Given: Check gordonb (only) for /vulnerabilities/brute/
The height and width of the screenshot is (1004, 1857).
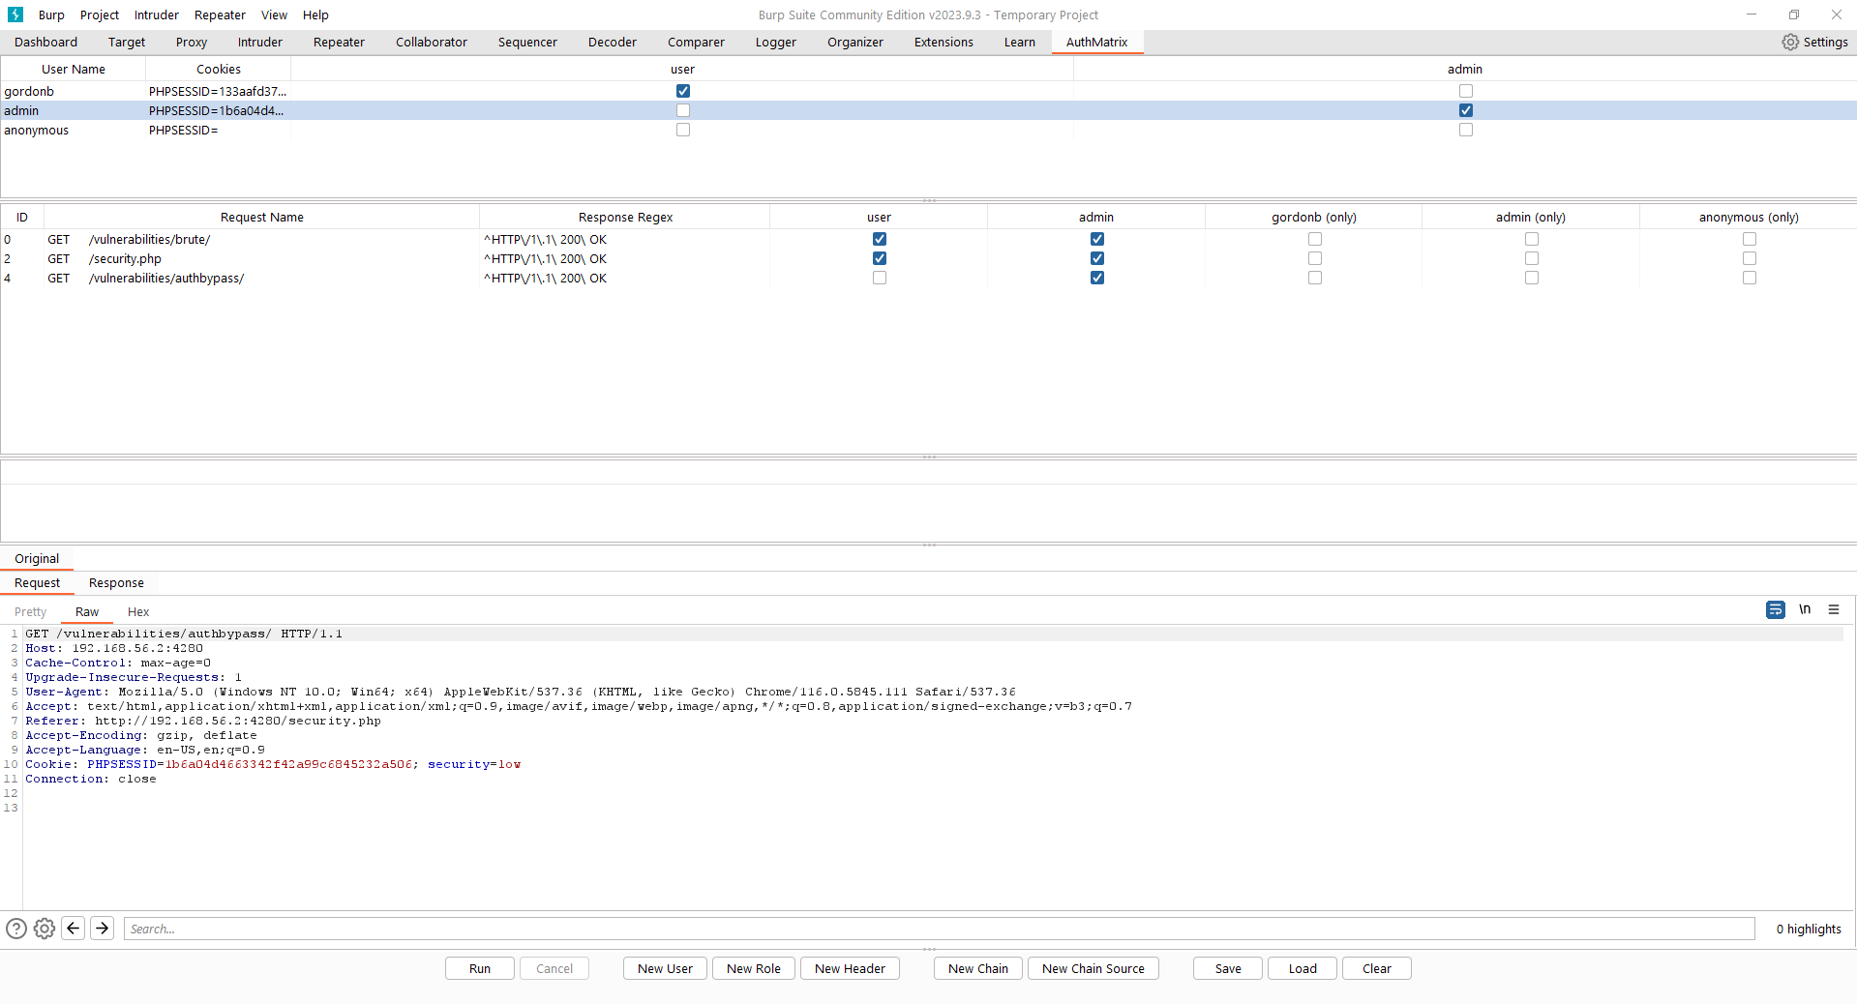Looking at the screenshot, I should pyautogui.click(x=1315, y=239).
